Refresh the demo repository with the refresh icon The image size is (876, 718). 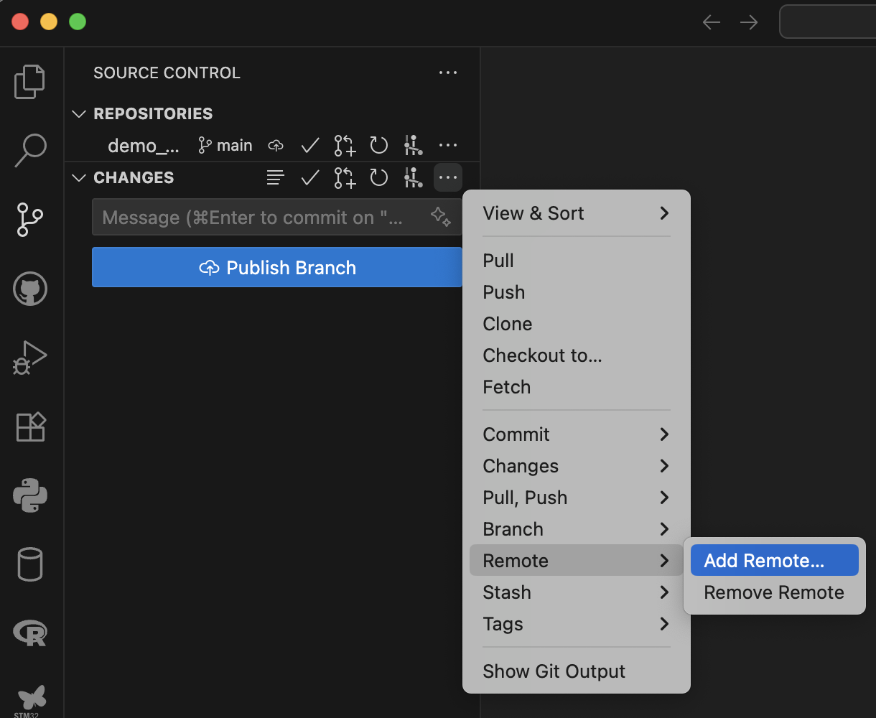click(x=378, y=145)
